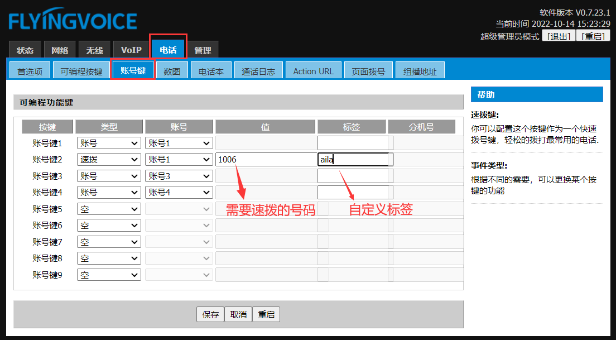Screen dimensions: 616x340
Task: Expand the 账号键9 type dropdown
Action: [109, 275]
